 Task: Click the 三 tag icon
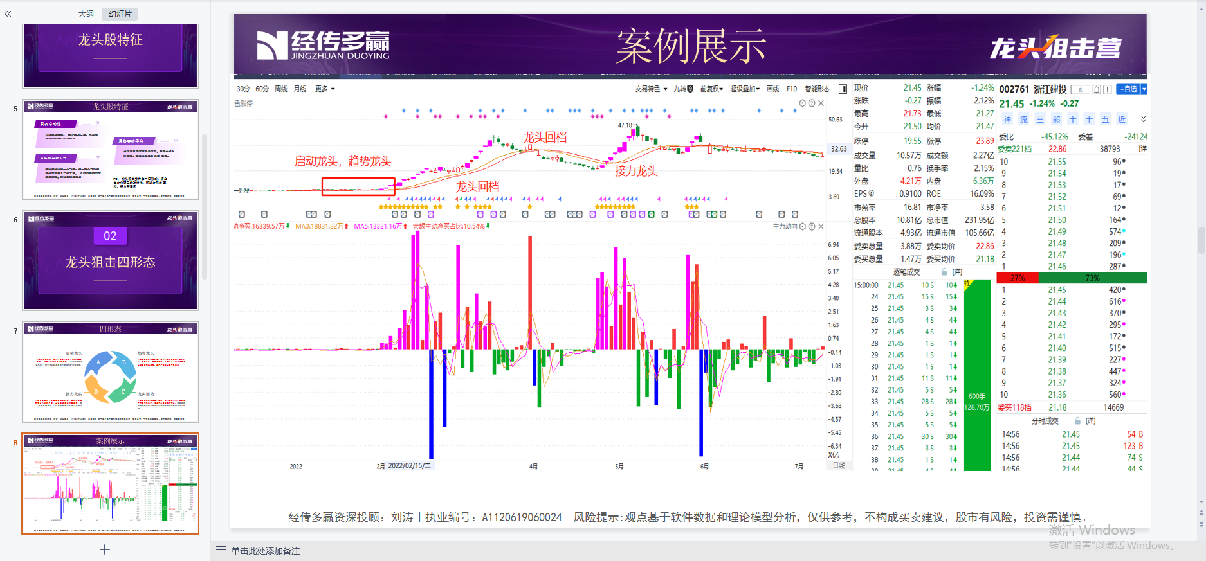pyautogui.click(x=1040, y=119)
